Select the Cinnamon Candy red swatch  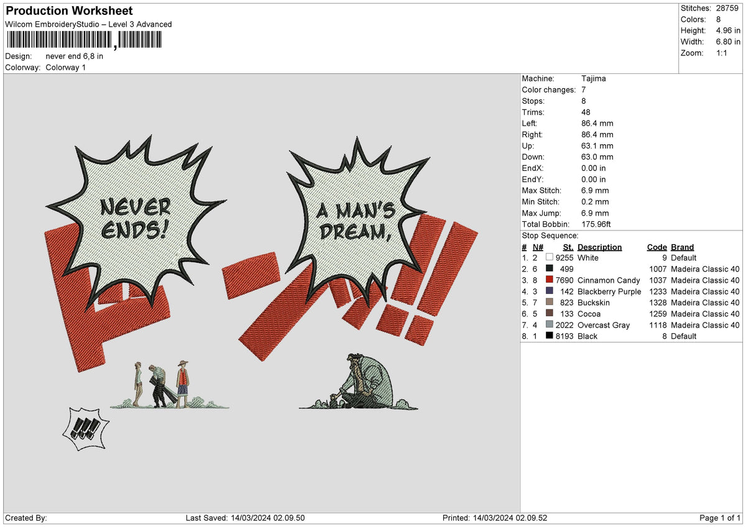(x=550, y=280)
